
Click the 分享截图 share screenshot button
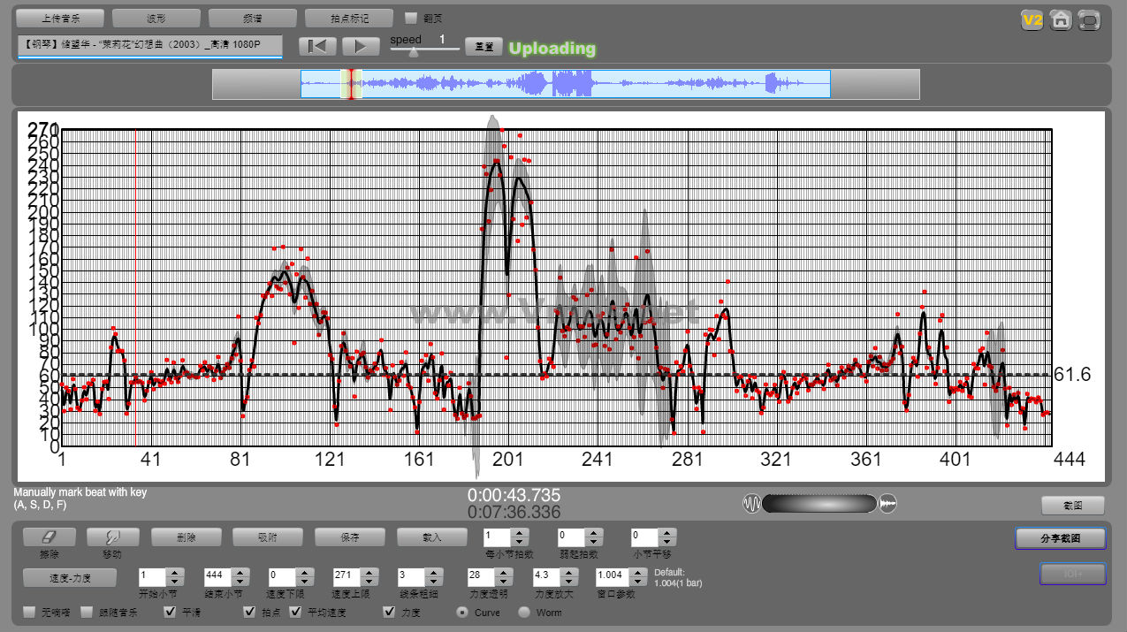point(1060,537)
